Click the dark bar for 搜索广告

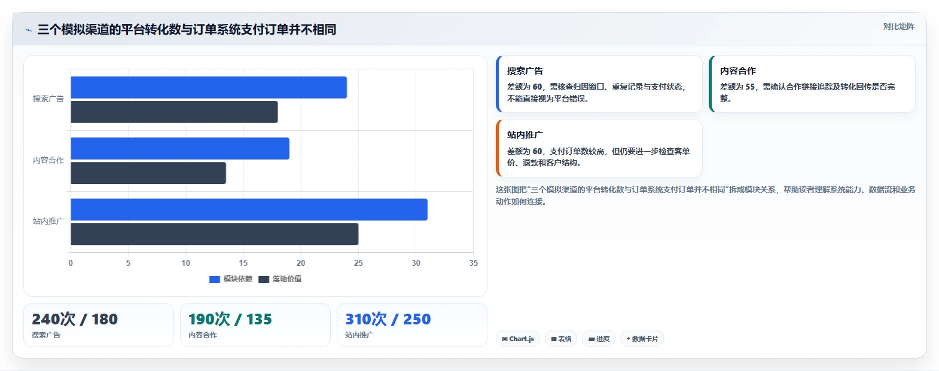point(174,112)
